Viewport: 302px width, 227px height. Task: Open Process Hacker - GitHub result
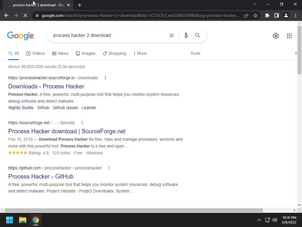pos(41,176)
